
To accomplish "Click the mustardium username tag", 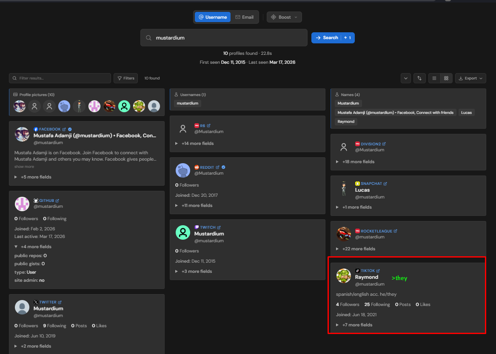I will [x=188, y=103].
